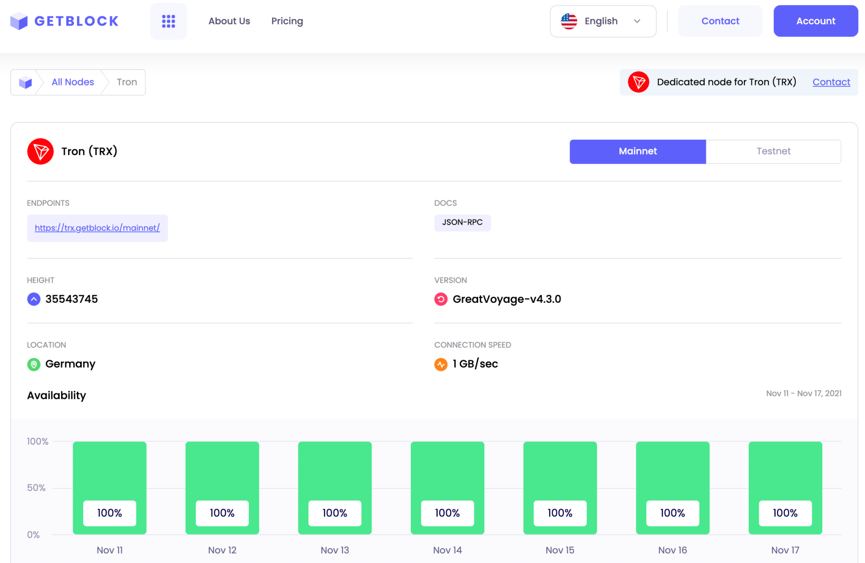865x563 pixels.
Task: Click the Nov 14 availability bar
Action: pos(447,488)
